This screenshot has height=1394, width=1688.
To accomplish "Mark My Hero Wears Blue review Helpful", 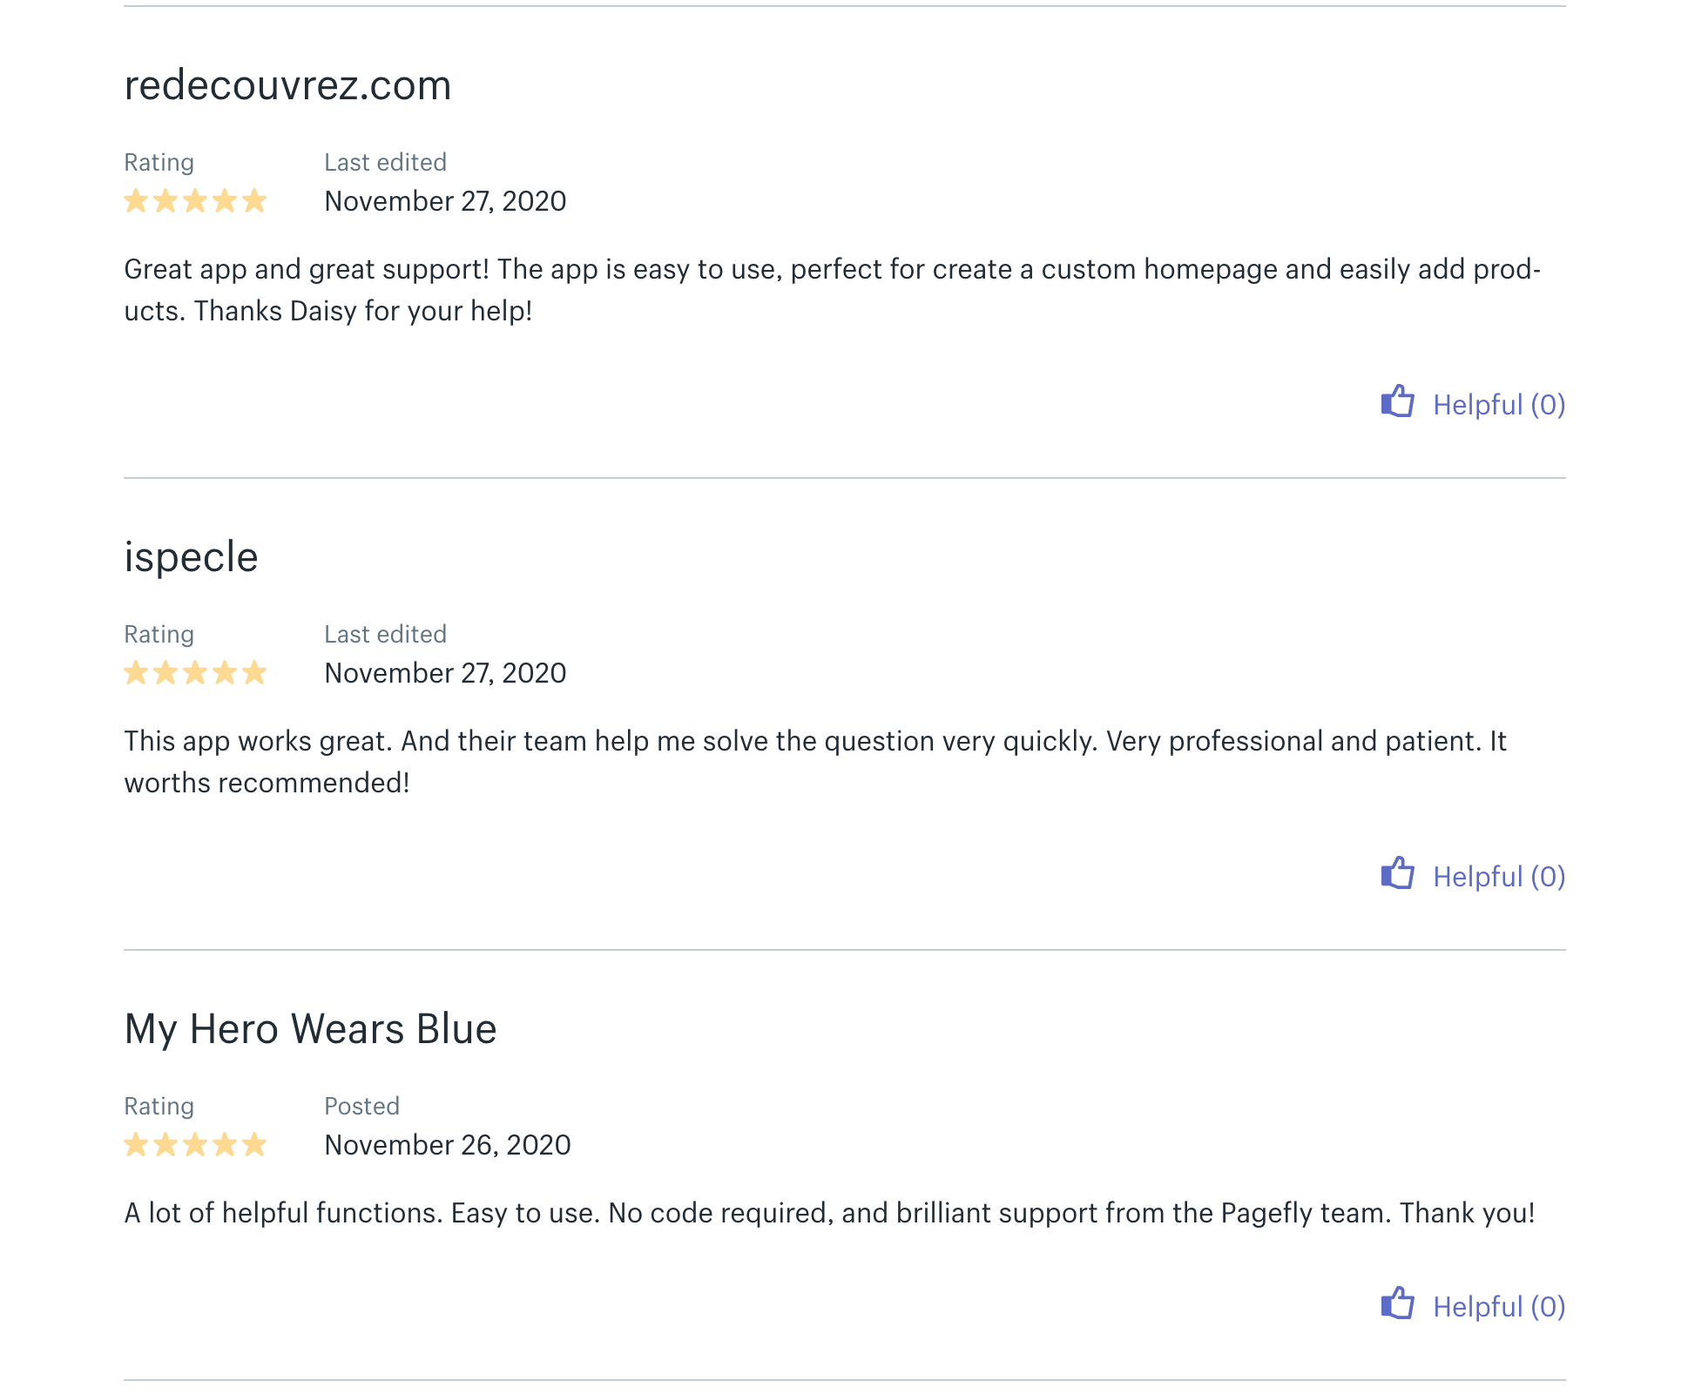I will [1473, 1306].
